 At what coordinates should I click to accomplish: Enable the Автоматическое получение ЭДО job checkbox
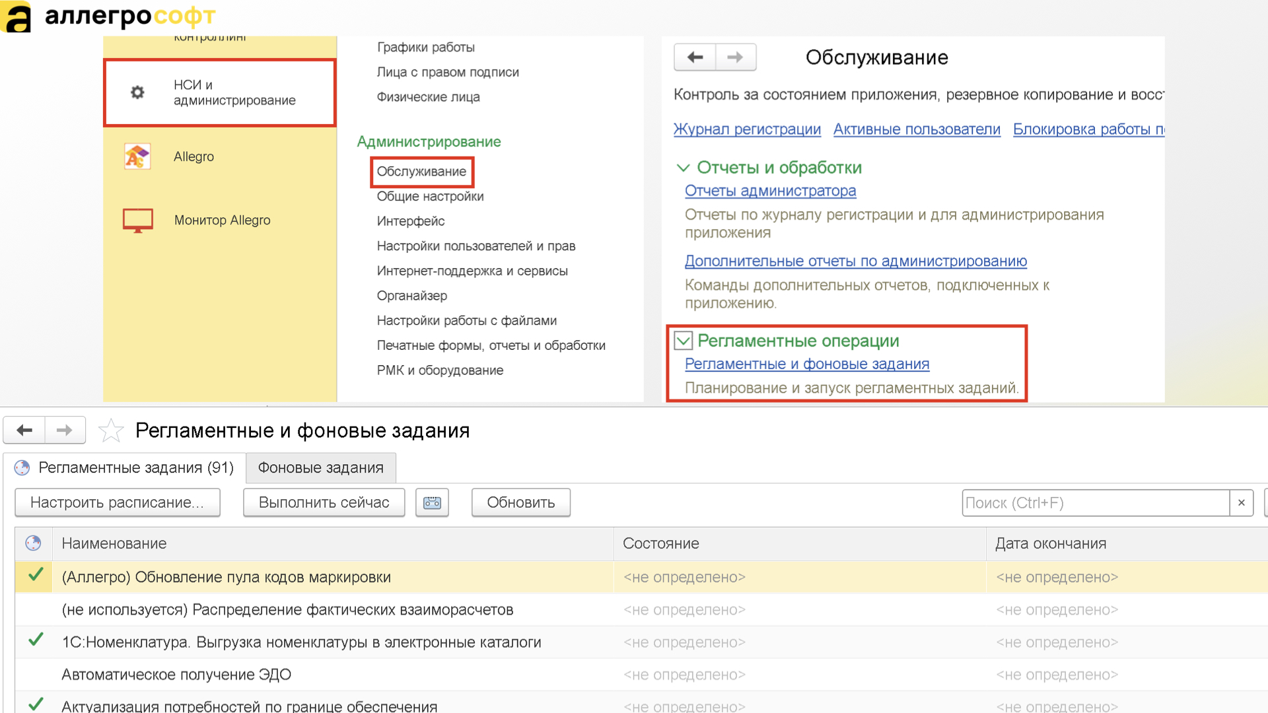tap(34, 674)
